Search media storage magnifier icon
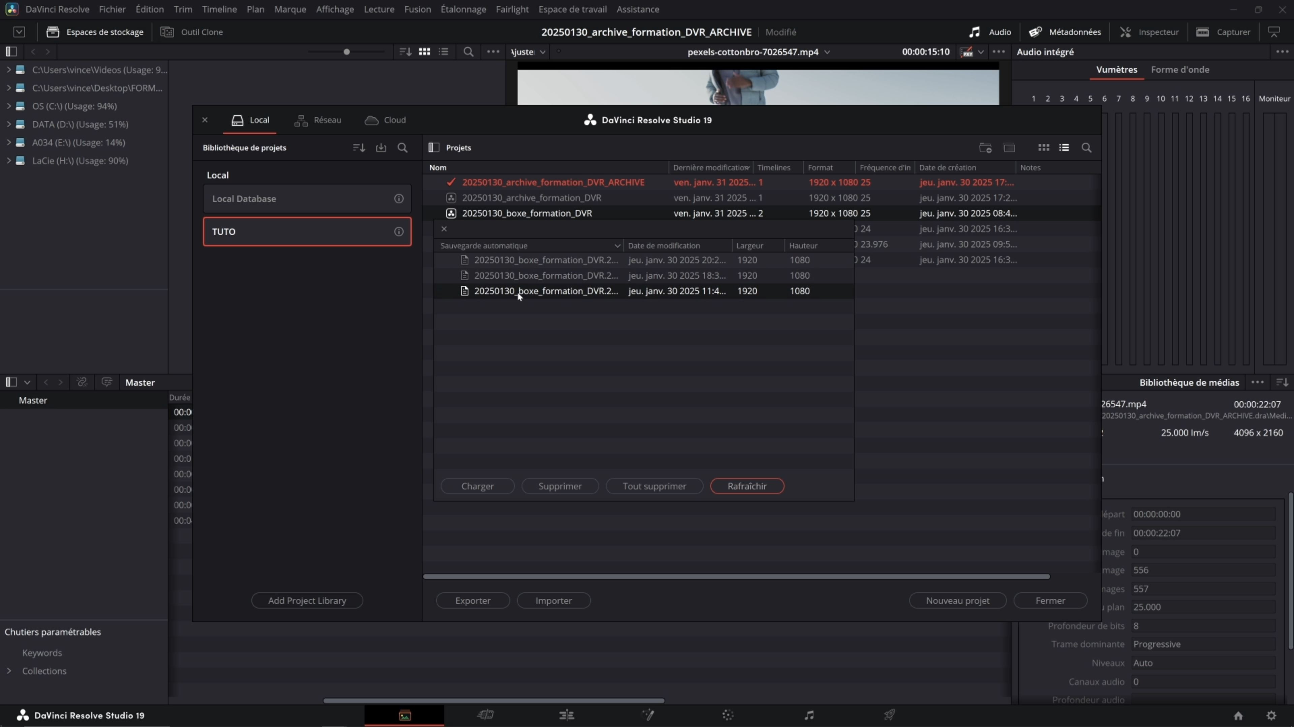 click(x=468, y=52)
